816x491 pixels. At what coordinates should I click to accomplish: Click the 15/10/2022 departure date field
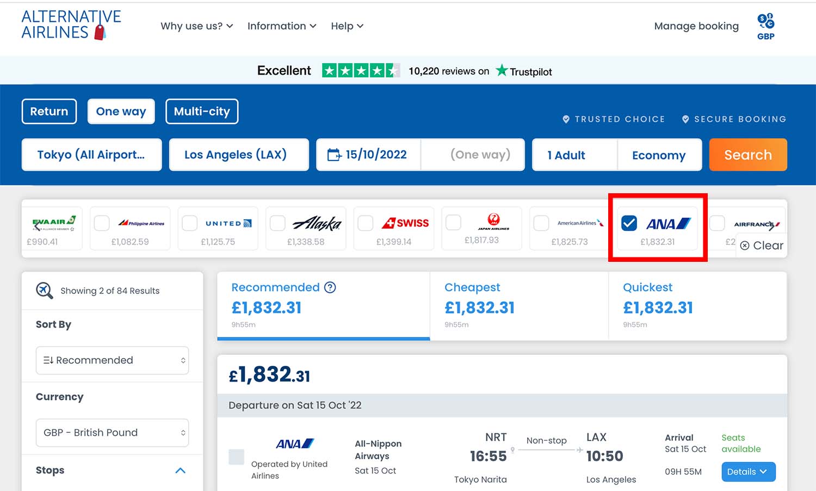368,155
